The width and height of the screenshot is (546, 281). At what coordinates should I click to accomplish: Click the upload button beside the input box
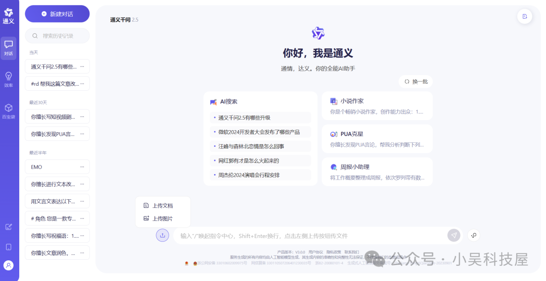[162, 235]
